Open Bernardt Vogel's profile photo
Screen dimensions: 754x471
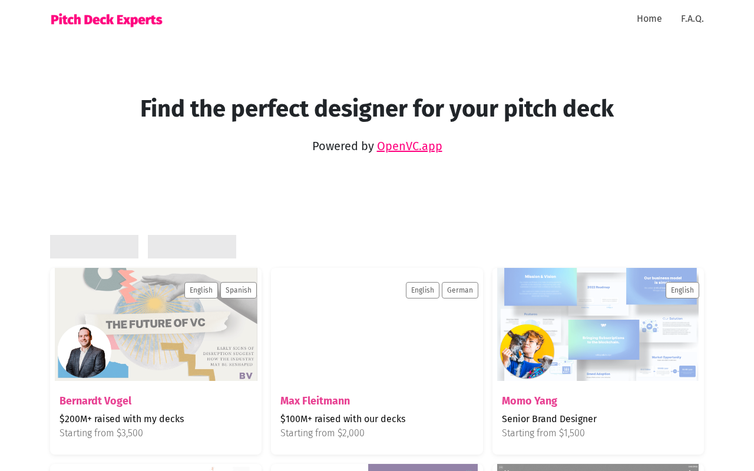coord(84,351)
